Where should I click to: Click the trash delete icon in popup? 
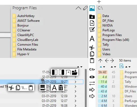coord(61,88)
